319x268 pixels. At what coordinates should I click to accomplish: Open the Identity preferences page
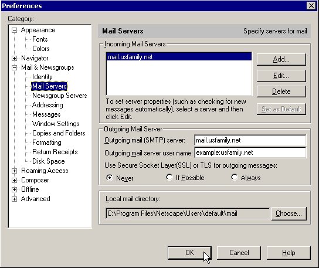pos(42,77)
